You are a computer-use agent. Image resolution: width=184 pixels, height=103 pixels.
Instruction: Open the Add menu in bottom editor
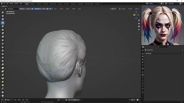[x=23, y=100]
